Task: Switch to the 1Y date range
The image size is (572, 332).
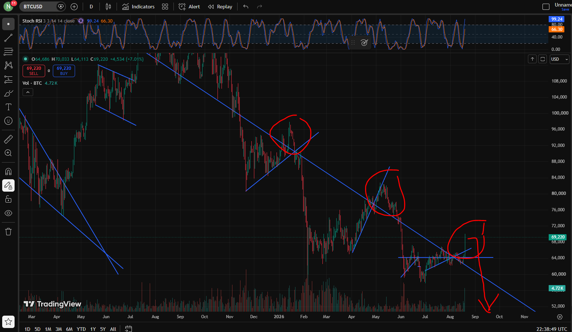Action: pyautogui.click(x=93, y=329)
